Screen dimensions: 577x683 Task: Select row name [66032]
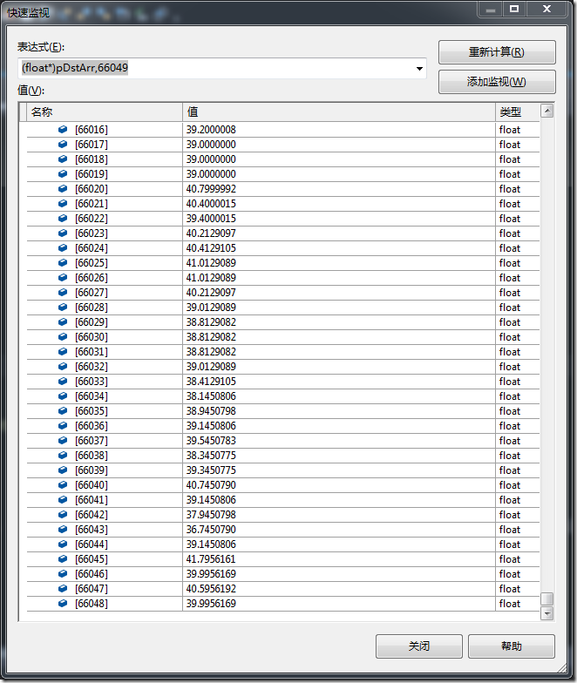coord(91,366)
